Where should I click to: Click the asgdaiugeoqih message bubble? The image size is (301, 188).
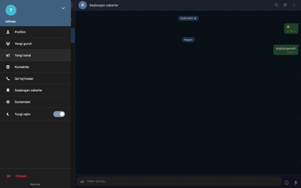point(286,50)
